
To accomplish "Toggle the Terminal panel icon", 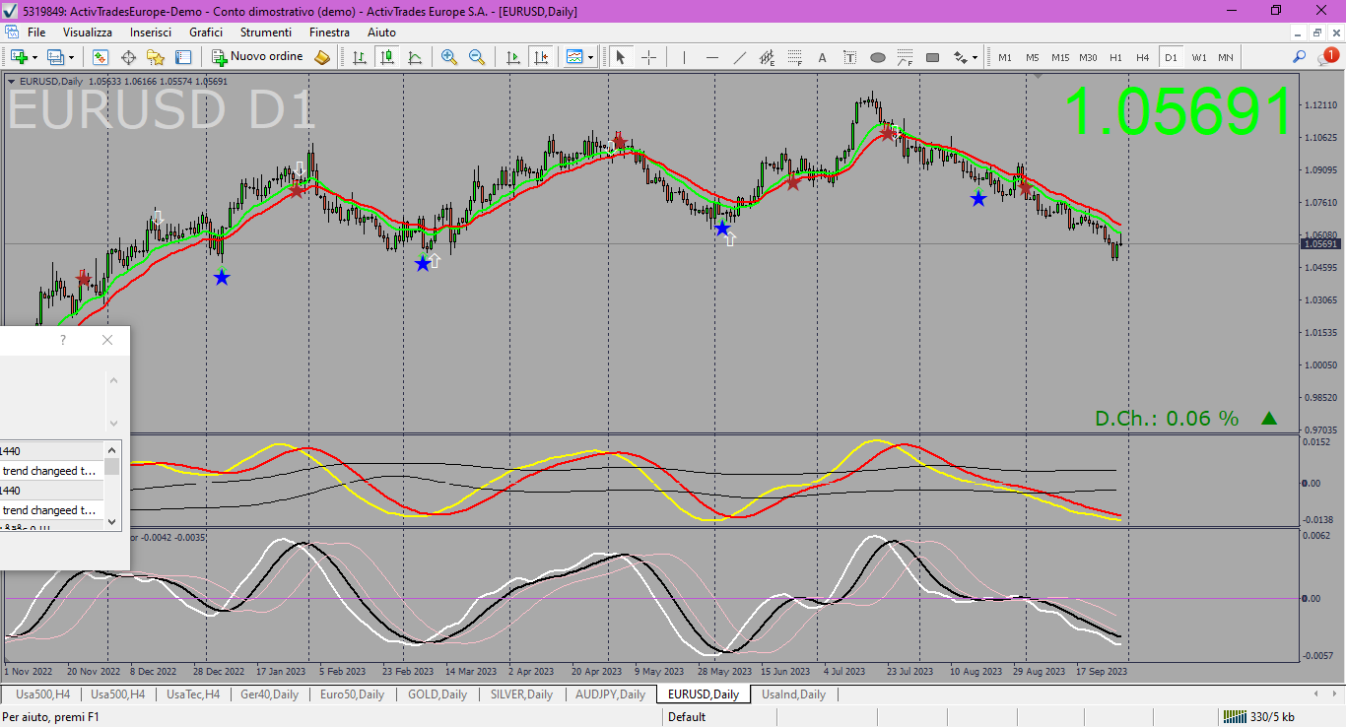I will click(182, 57).
